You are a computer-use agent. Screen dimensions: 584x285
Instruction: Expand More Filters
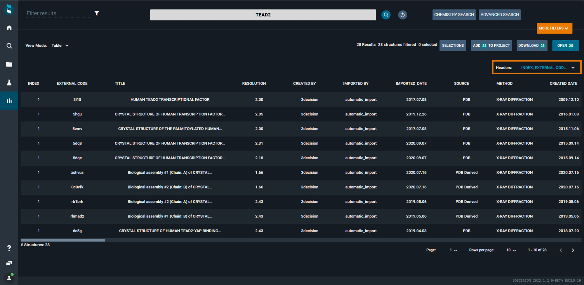point(554,28)
